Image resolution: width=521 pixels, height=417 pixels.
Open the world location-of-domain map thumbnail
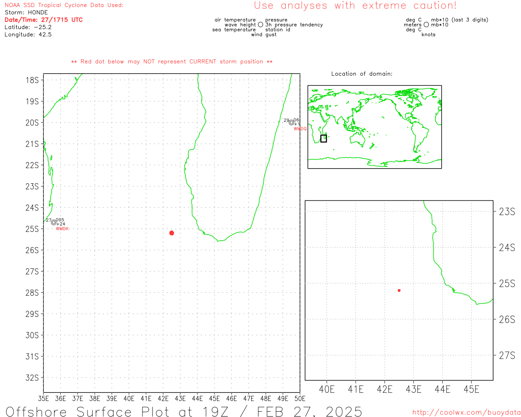tap(374, 127)
